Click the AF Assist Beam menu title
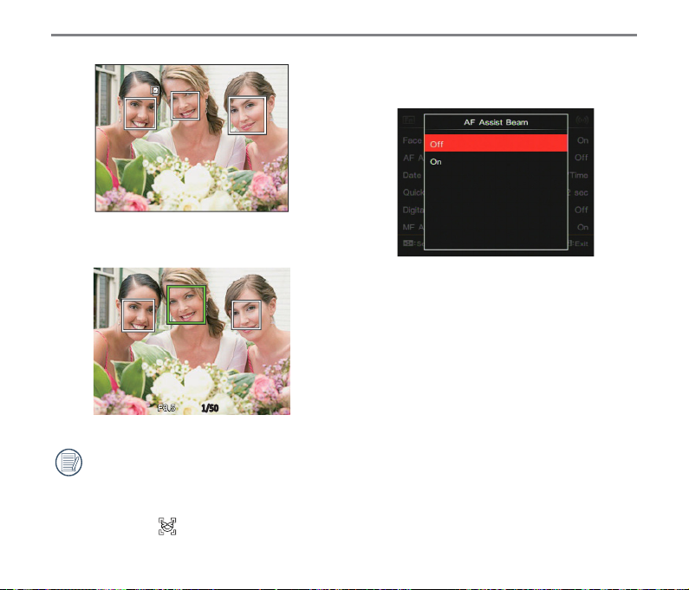 point(496,122)
